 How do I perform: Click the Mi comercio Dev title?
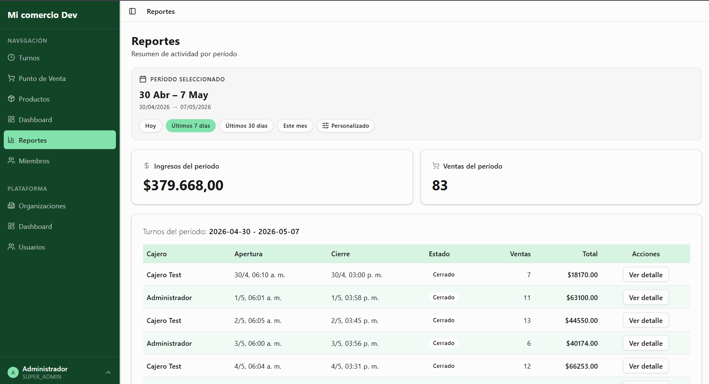[x=42, y=15]
